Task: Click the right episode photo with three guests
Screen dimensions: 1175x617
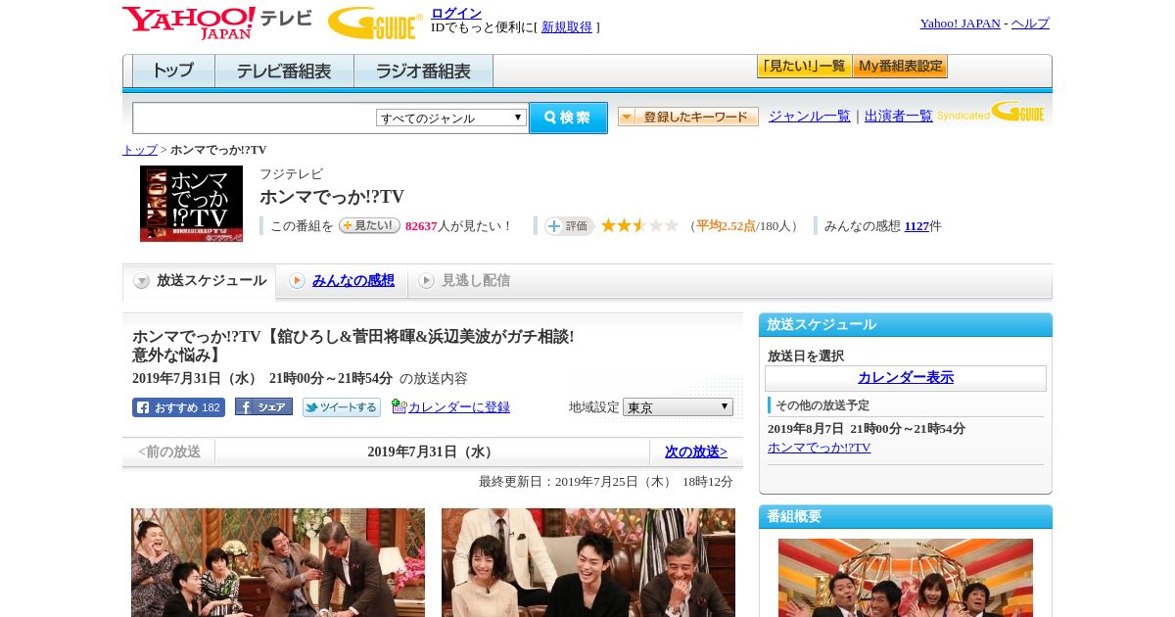Action: (588, 562)
